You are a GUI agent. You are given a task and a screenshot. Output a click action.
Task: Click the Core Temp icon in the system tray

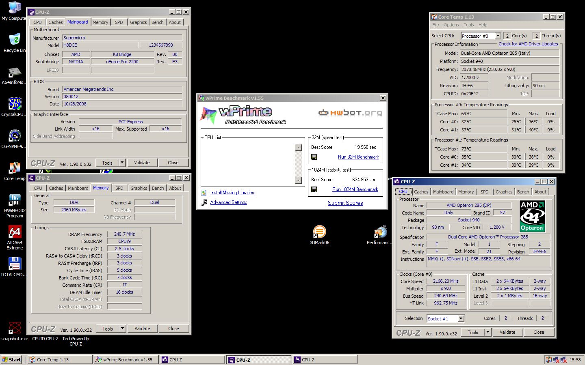click(549, 360)
